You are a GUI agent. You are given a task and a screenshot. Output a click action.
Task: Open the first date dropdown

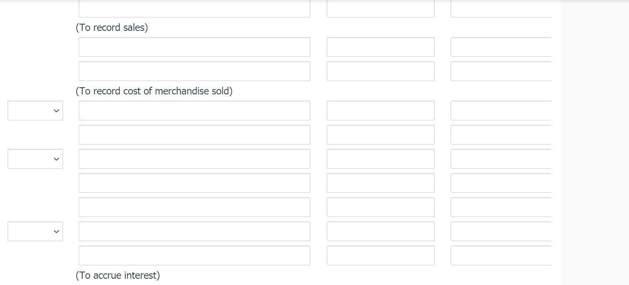35,111
